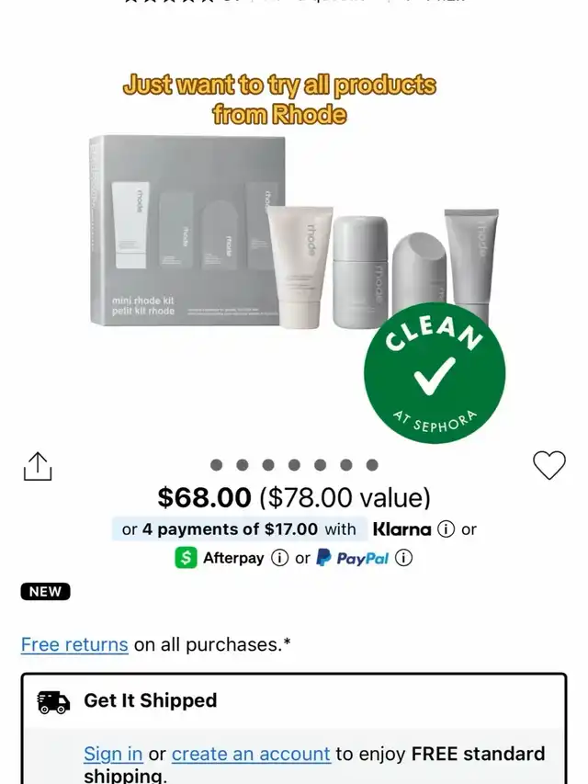Open Afterpay info icon
Image resolution: width=588 pixels, height=784 pixels.
(x=279, y=558)
